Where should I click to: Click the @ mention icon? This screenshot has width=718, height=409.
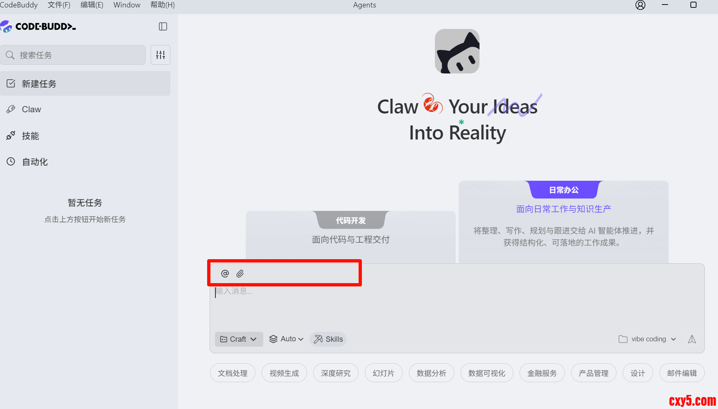pyautogui.click(x=225, y=274)
